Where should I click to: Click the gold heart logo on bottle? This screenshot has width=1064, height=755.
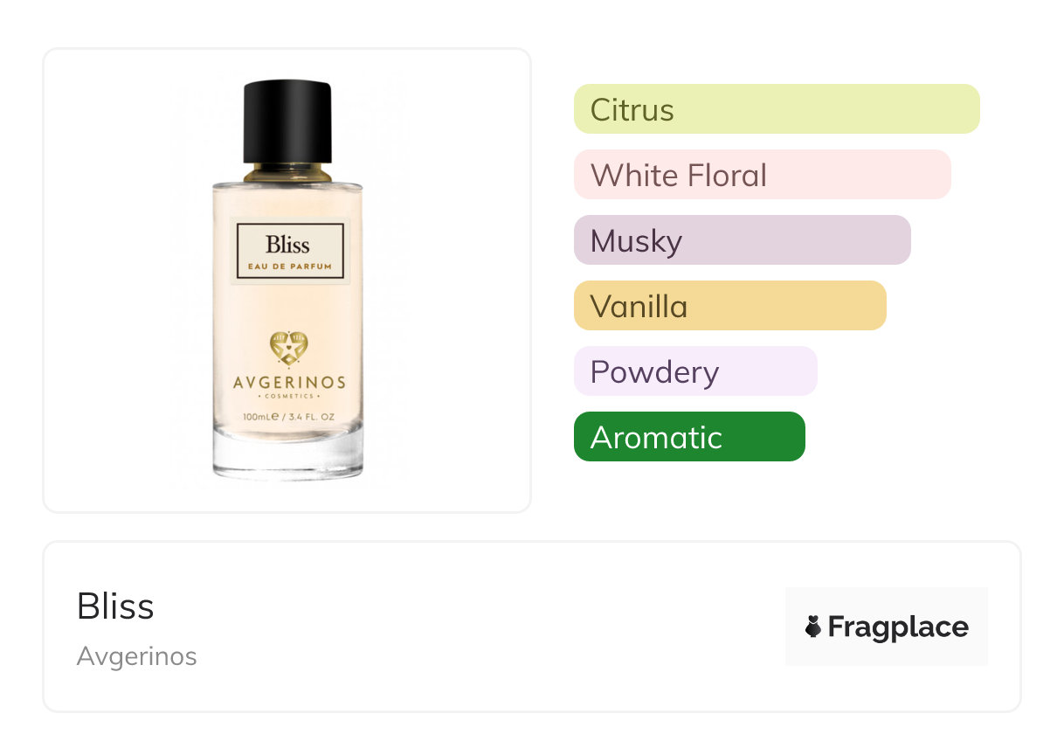point(288,349)
